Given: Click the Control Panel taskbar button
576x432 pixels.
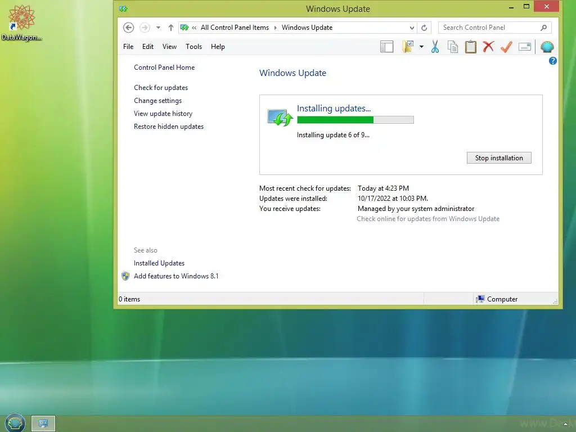Looking at the screenshot, I should 43,424.
